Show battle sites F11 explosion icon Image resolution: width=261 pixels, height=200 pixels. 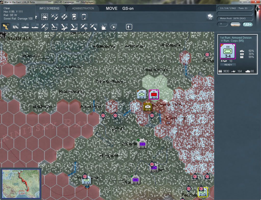click(103, 27)
